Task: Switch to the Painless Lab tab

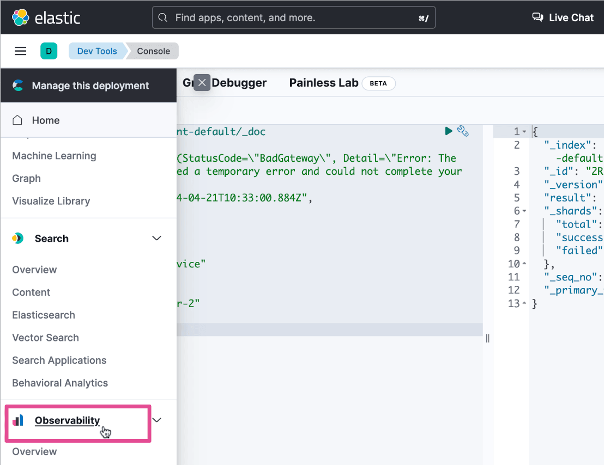Action: [x=324, y=83]
